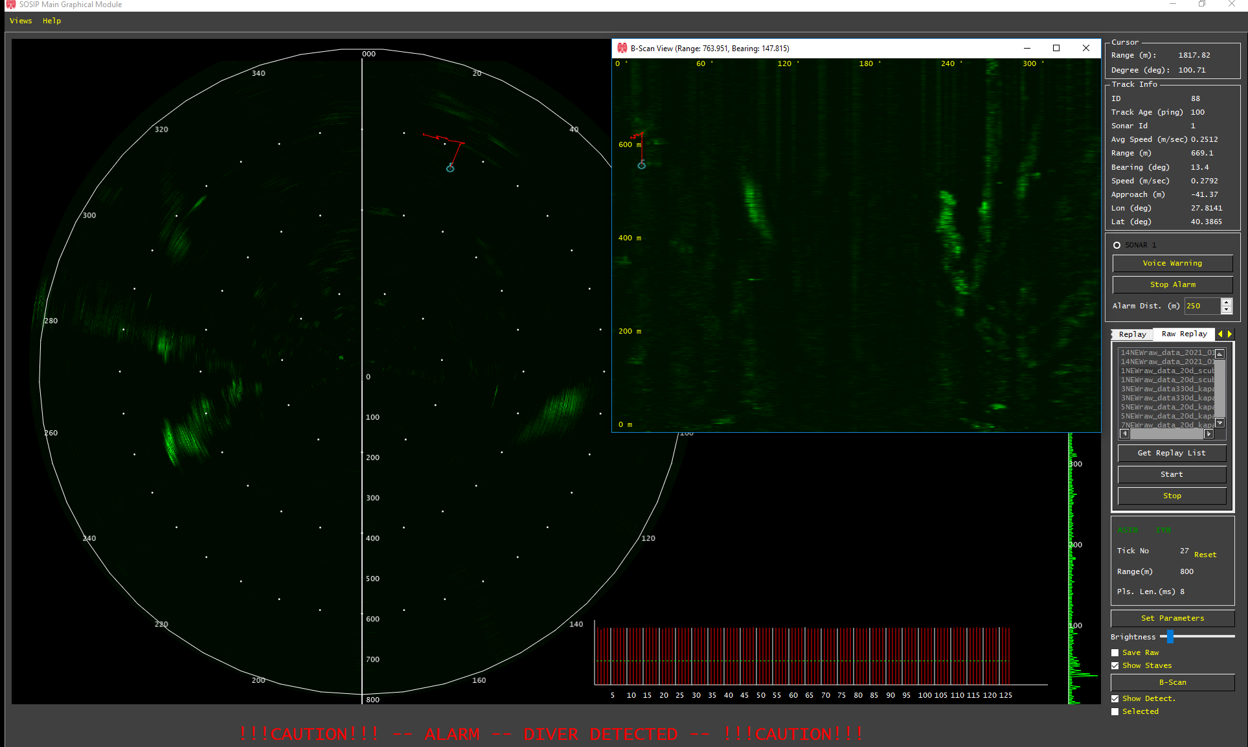This screenshot has height=747, width=1248.
Task: Open the Views menu
Action: coord(21,21)
